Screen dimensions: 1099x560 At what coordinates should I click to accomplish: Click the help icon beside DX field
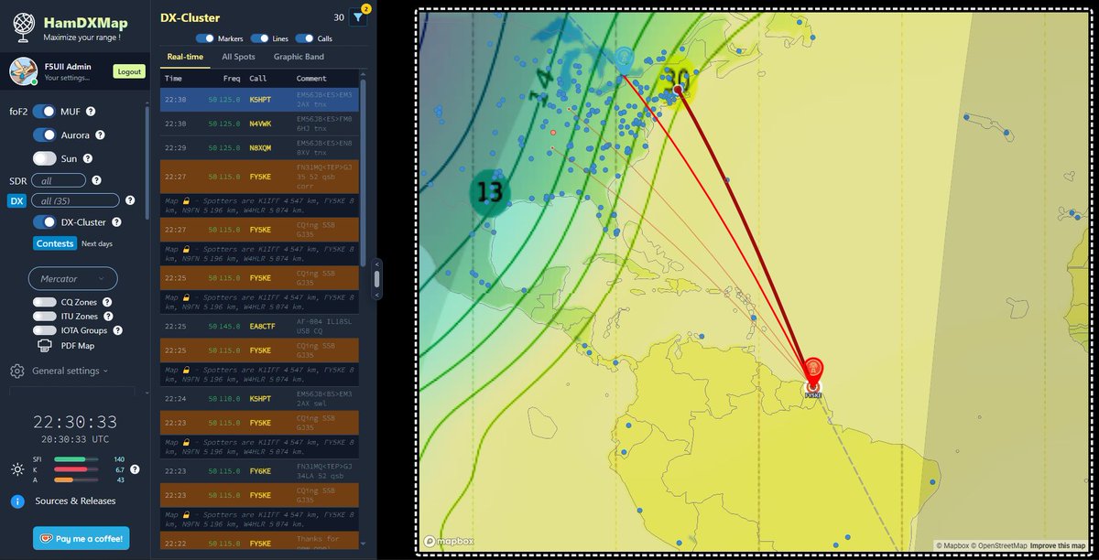130,200
